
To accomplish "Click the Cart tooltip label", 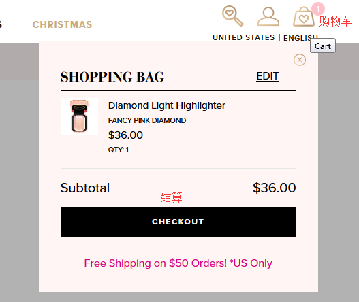I will pos(323,46).
